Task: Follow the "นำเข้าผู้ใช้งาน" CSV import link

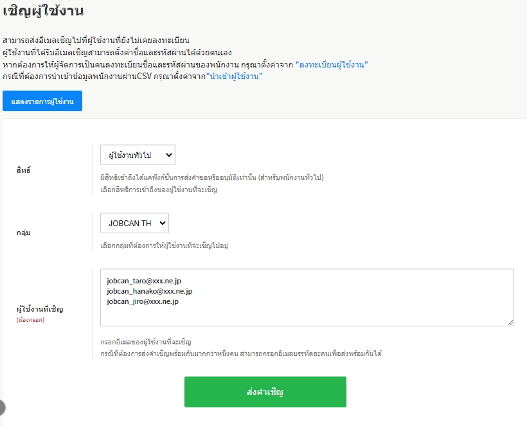Action: click(x=235, y=76)
